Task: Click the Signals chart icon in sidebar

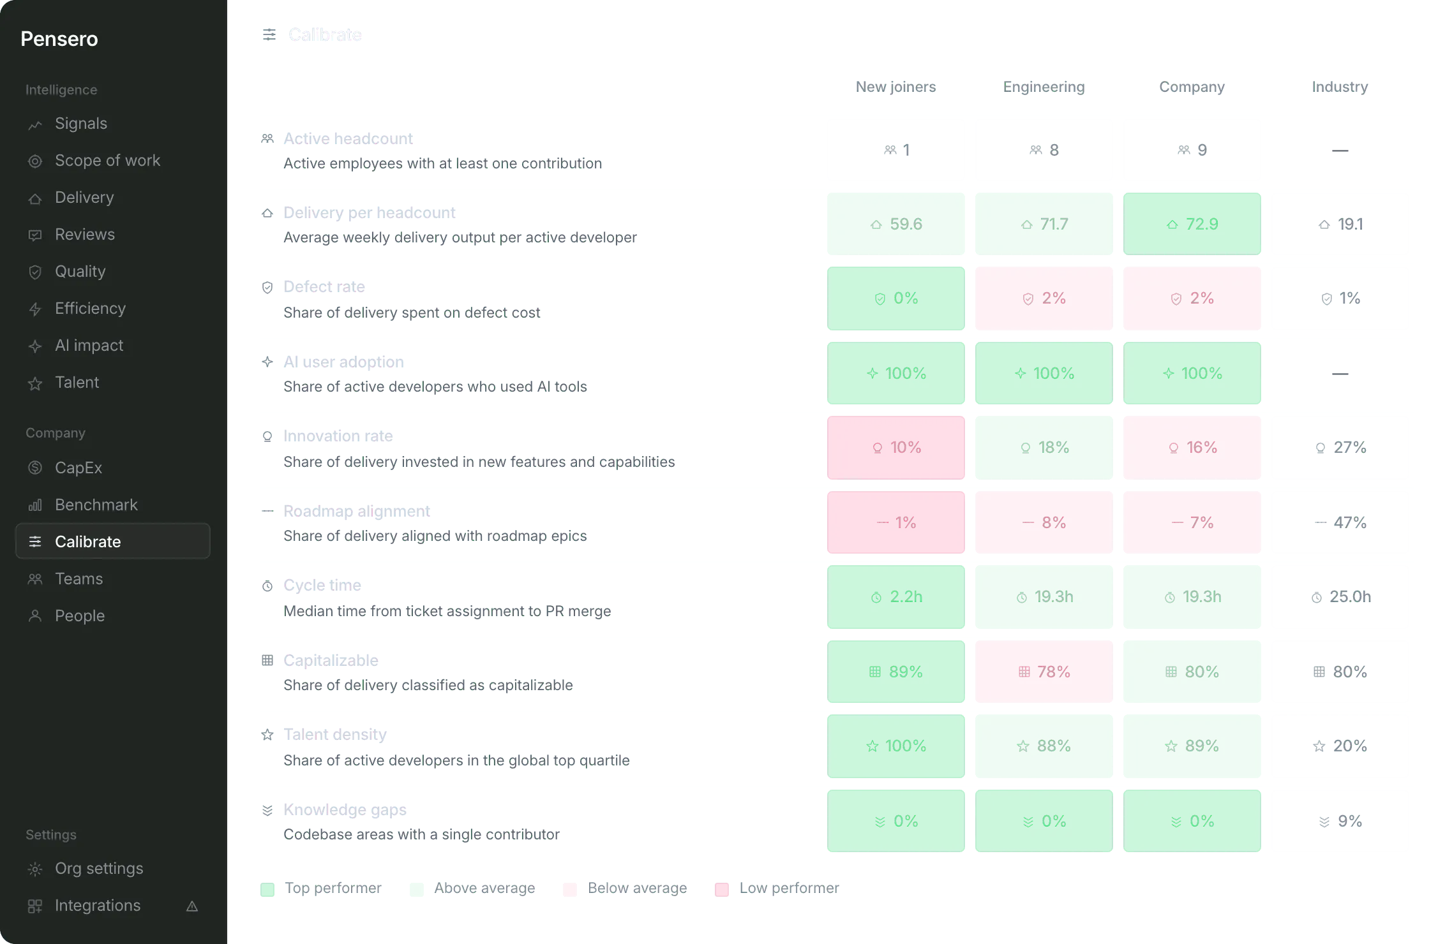Action: (35, 125)
